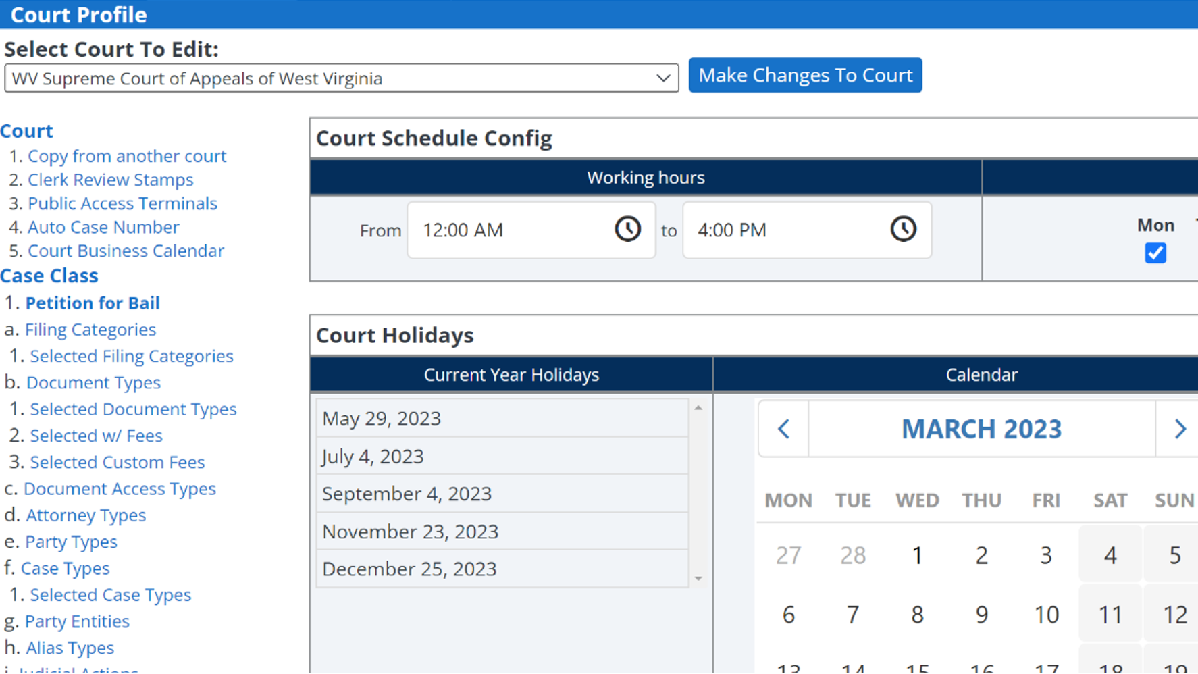Select March 1 on the calendar
Screen dimensions: 1198x674
pos(917,555)
